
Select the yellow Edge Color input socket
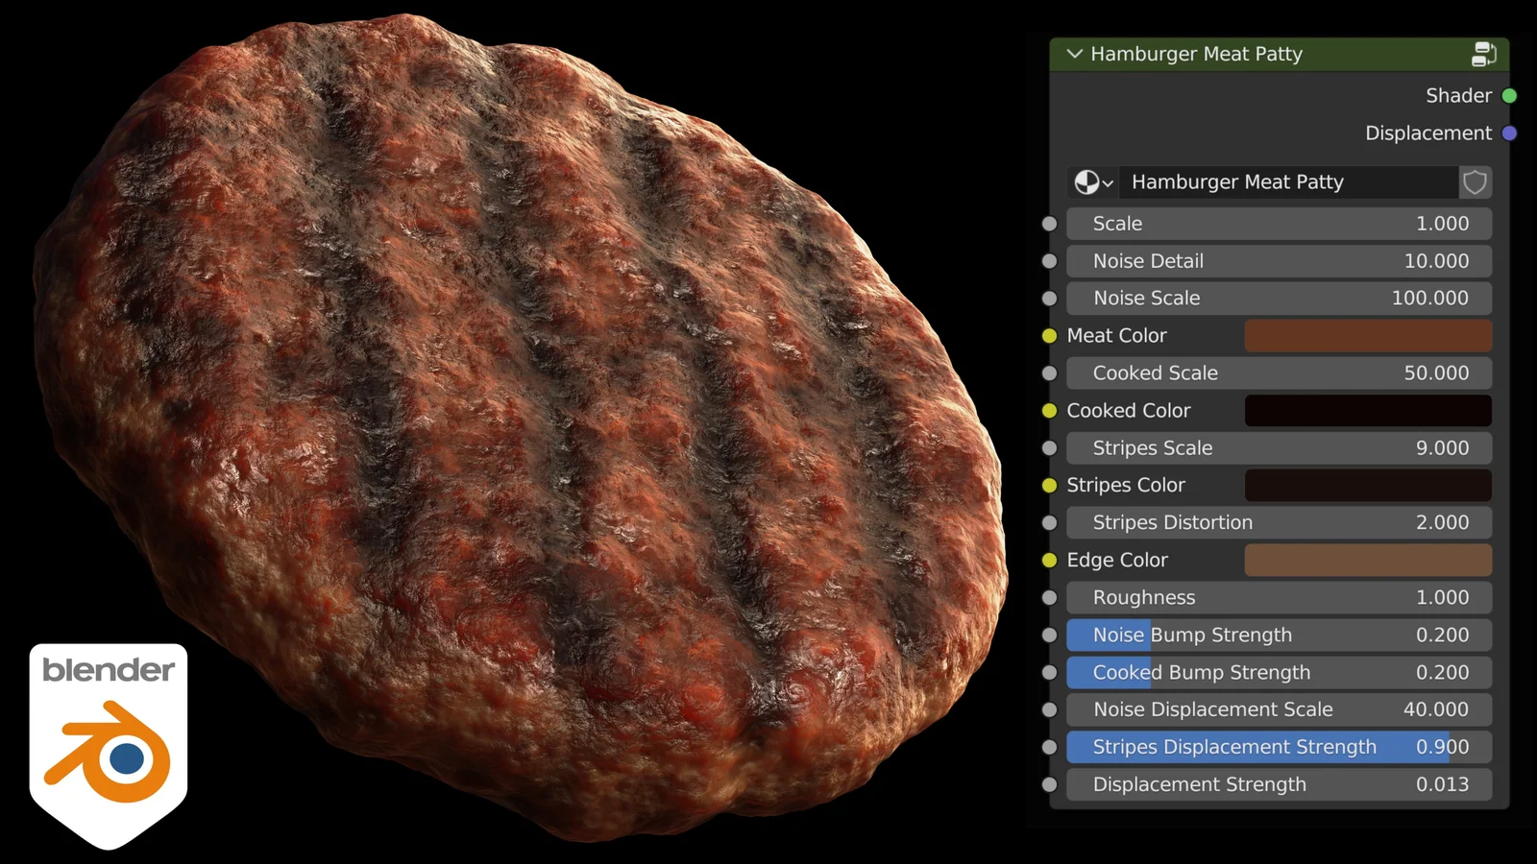pyautogui.click(x=1048, y=560)
